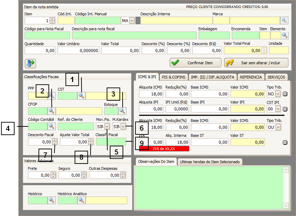This screenshot has height=216, width=296.
Task: Toggle checkbox beside the NO Tipo Trib. dropdown
Action: (285, 94)
